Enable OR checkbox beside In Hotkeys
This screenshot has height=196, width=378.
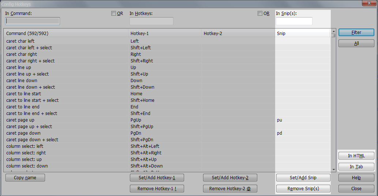[260, 14]
